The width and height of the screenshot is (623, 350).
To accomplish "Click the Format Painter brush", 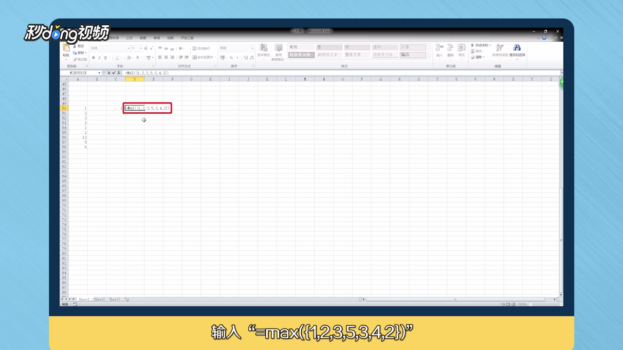I will click(74, 59).
